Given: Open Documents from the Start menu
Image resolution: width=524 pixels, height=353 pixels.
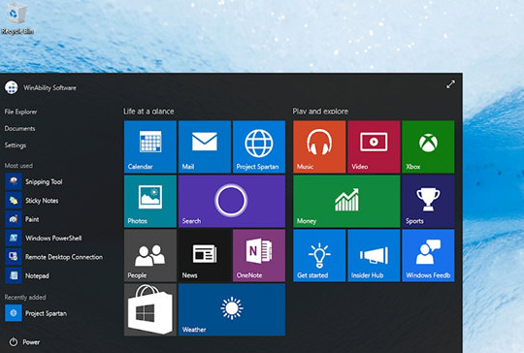Looking at the screenshot, I should [x=19, y=129].
